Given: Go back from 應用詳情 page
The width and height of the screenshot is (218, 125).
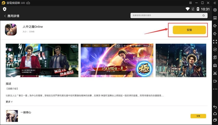Looking at the screenshot, I should pos(5,16).
